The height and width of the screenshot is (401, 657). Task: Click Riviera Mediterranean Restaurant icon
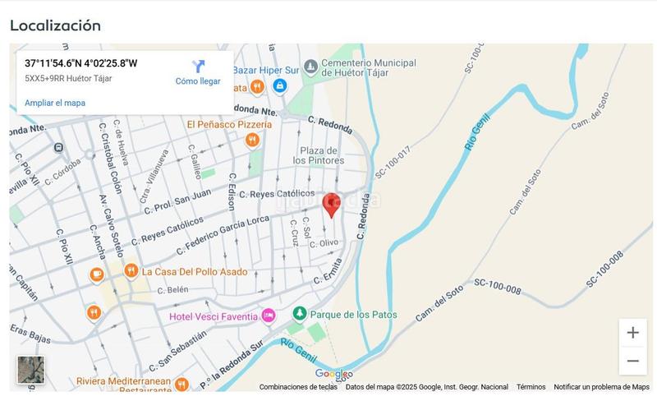181,384
